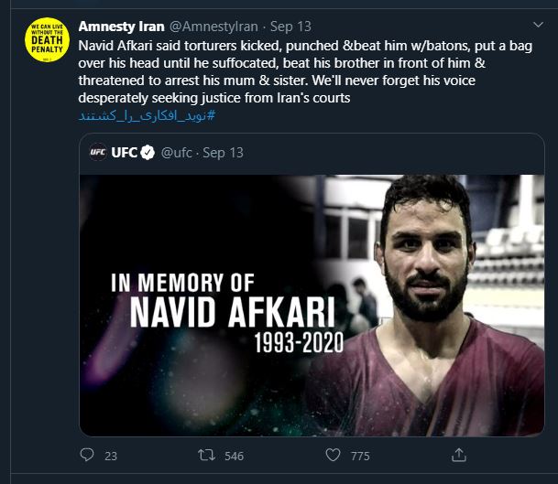Click the like count 775
The image size is (558, 484).
pyautogui.click(x=360, y=456)
